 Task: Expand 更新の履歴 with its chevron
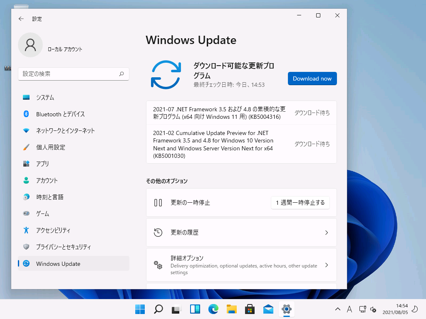[x=327, y=233]
